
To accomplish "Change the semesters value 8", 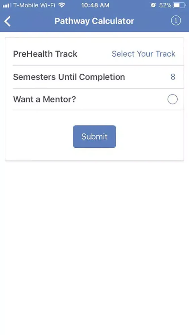I will tap(173, 77).
